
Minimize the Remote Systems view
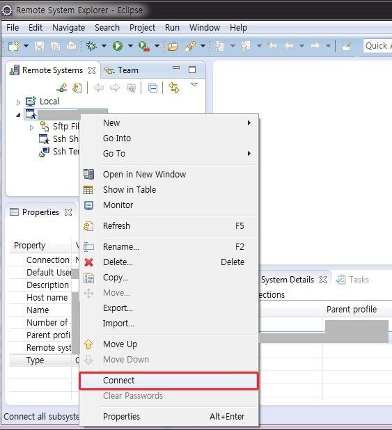[x=176, y=67]
